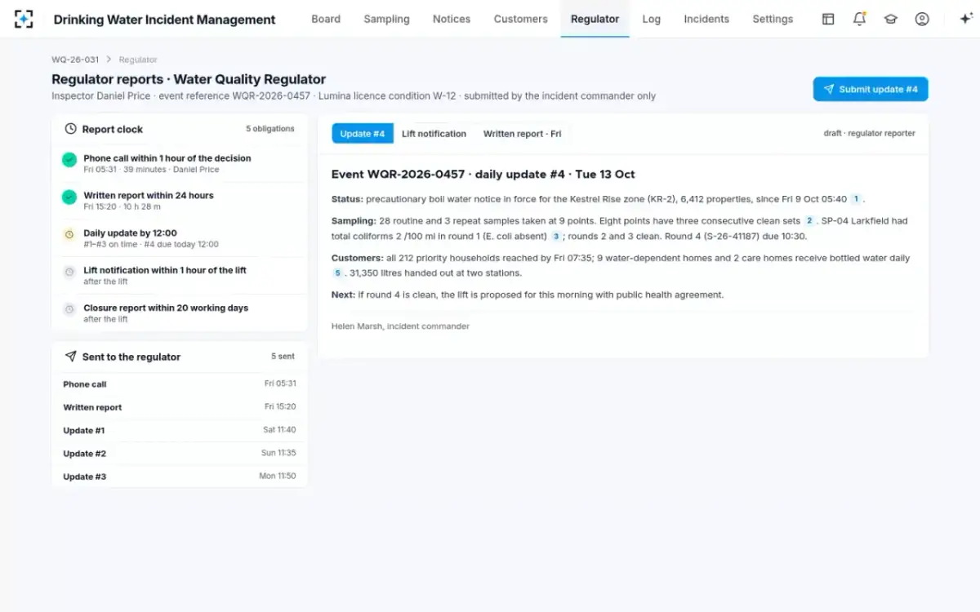Open the Phone call sent entry
The width and height of the screenshot is (980, 612).
click(x=180, y=384)
